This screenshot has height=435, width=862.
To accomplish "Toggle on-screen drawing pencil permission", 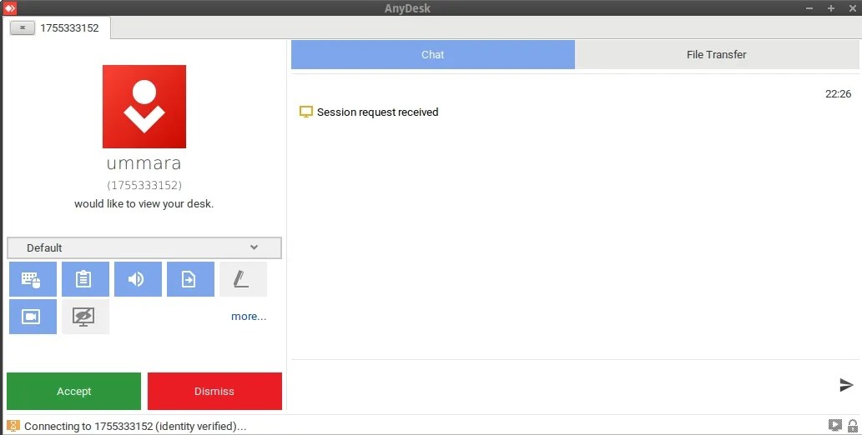I will tap(243, 279).
